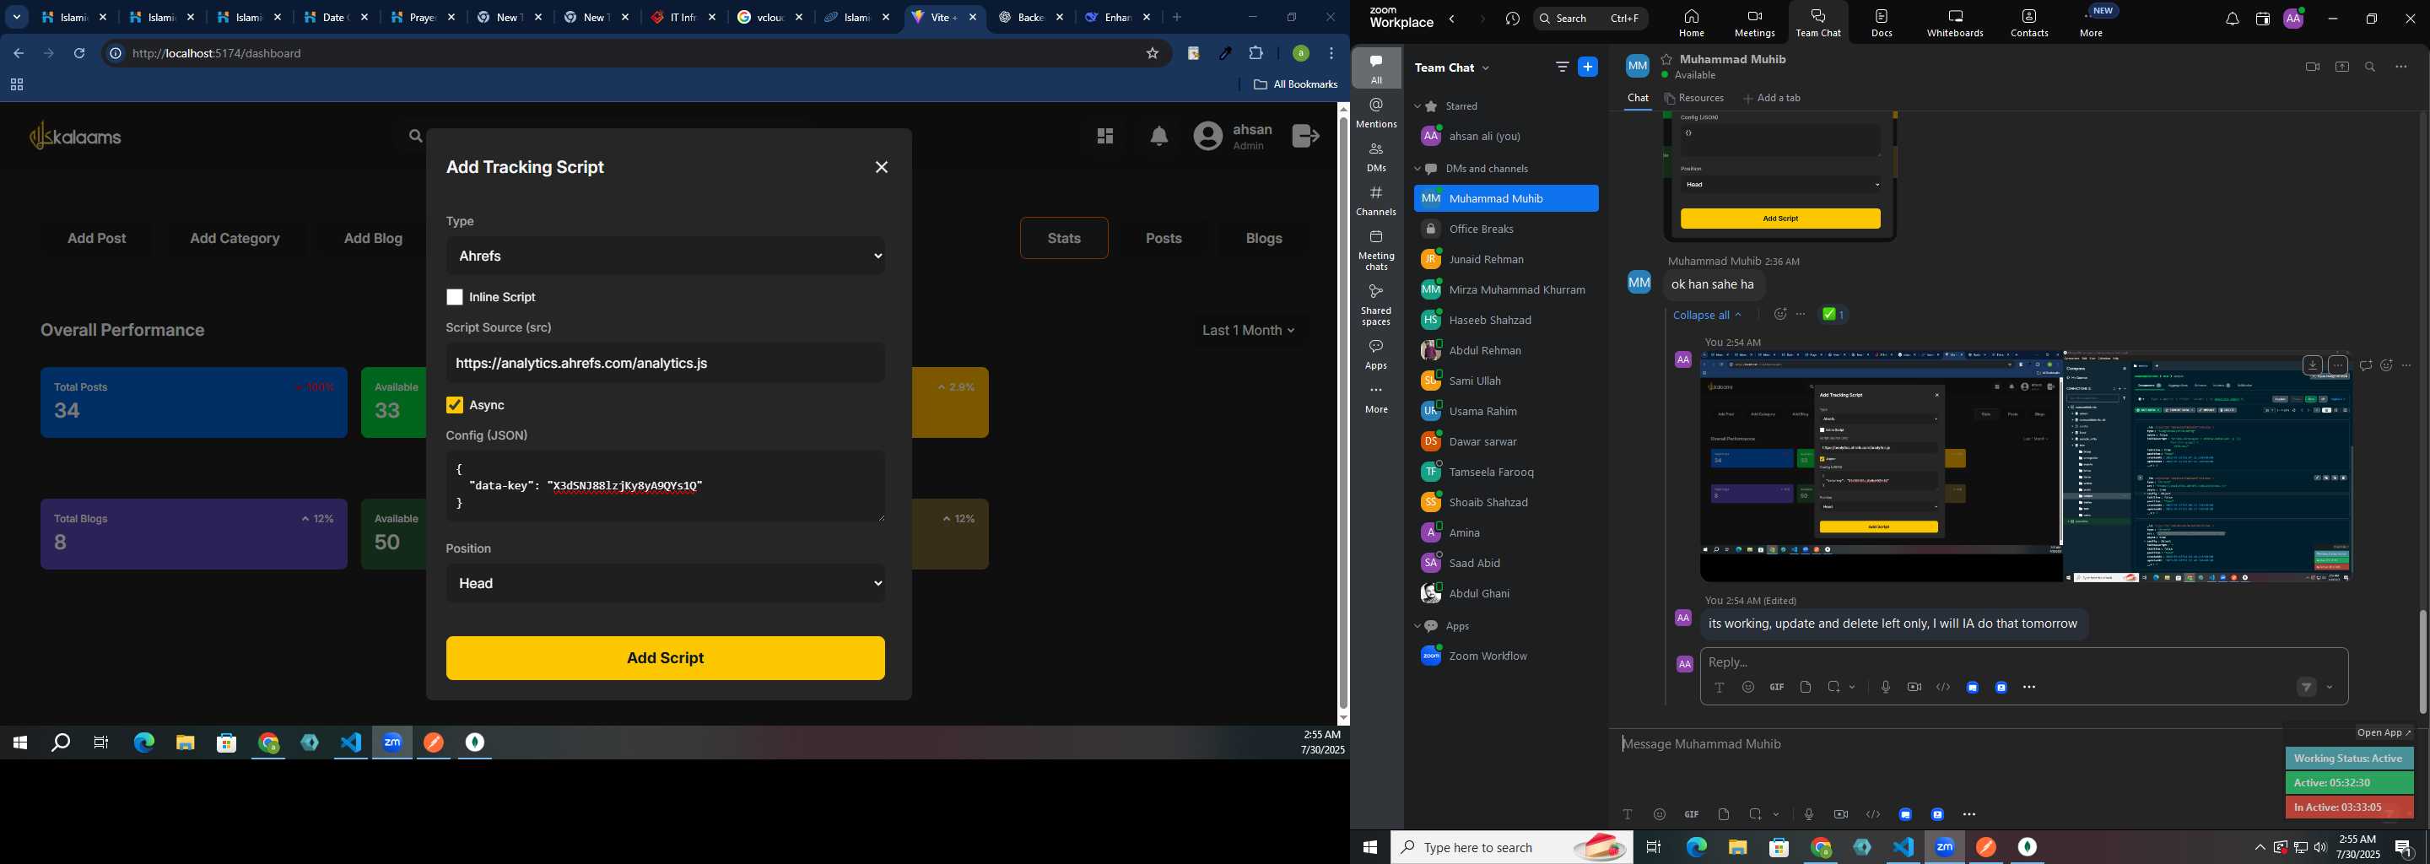2430x864 pixels.
Task: Collapse the Starred section
Action: (x=1417, y=106)
